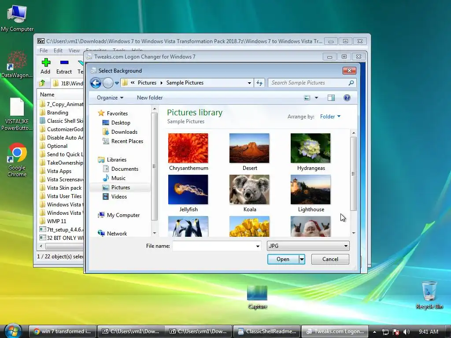Image resolution: width=451 pixels, height=338 pixels.
Task: Switch to ClassicShellReadme taskbar button
Action: (x=266, y=331)
